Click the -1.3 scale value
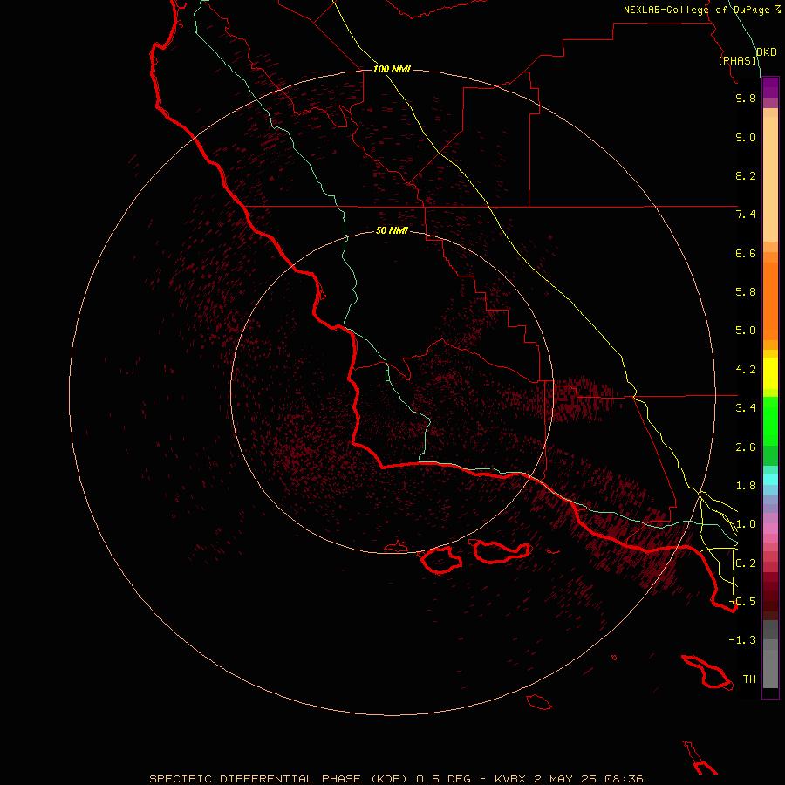 (x=743, y=640)
